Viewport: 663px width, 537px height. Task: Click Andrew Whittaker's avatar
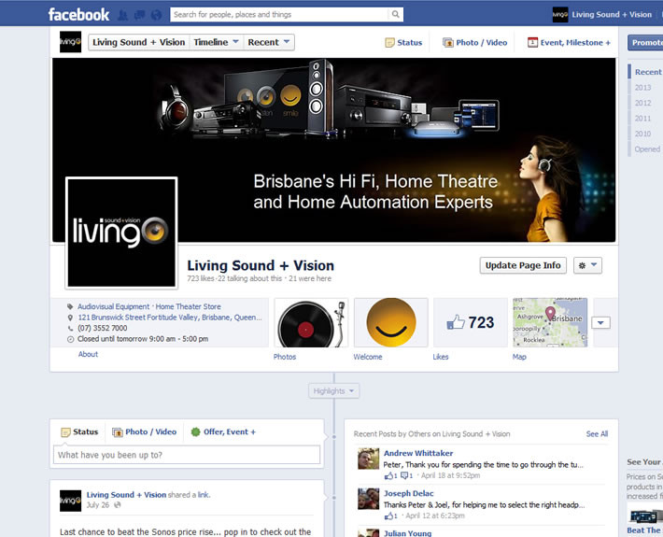[368, 459]
